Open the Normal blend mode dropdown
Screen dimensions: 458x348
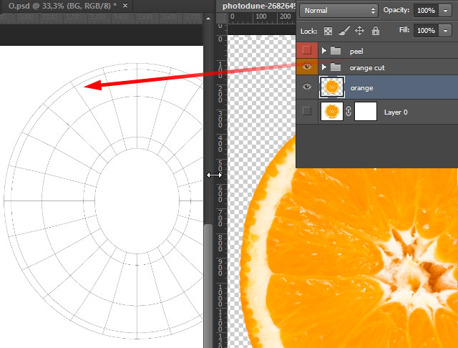tap(338, 11)
